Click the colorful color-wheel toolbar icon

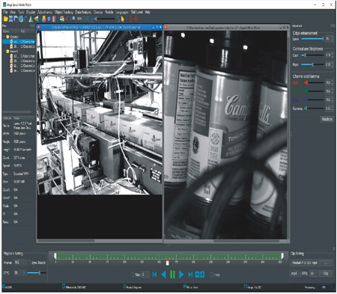44,19
